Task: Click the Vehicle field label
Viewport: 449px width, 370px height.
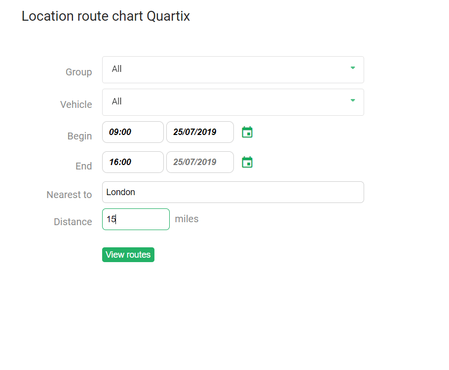Action: [x=76, y=104]
